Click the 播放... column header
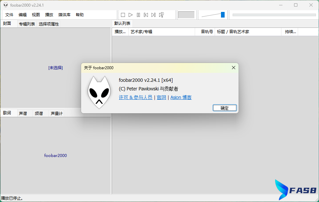 tap(120, 32)
